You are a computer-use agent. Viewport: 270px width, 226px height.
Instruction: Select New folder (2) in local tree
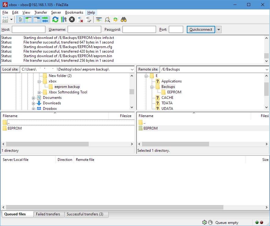(x=60, y=76)
